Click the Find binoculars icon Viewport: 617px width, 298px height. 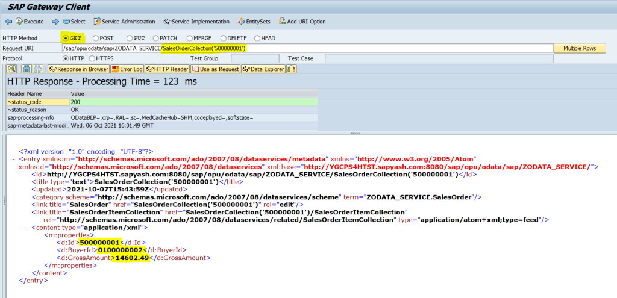pos(27,69)
